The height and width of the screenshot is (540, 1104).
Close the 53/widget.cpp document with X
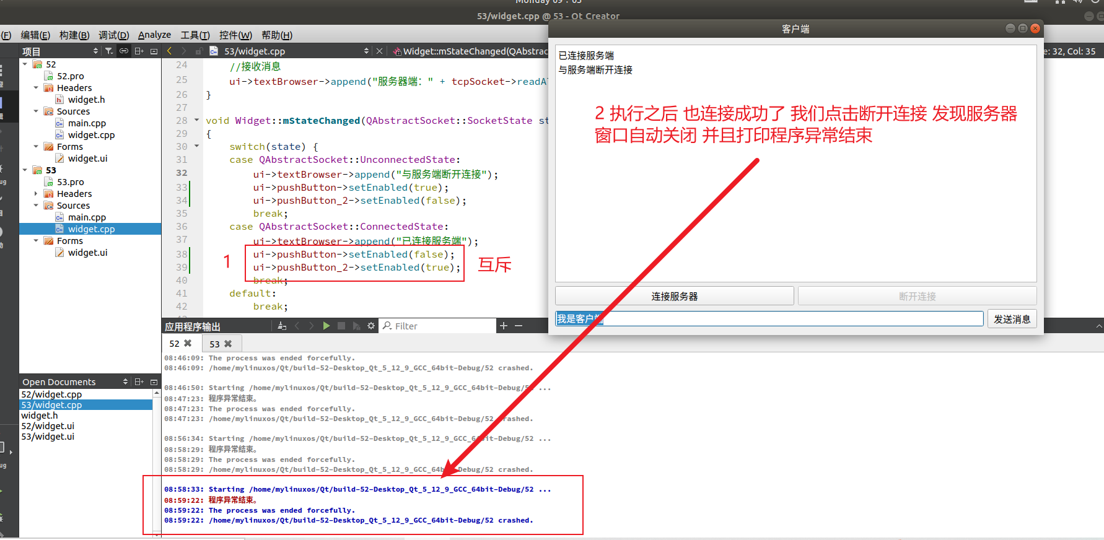(380, 51)
